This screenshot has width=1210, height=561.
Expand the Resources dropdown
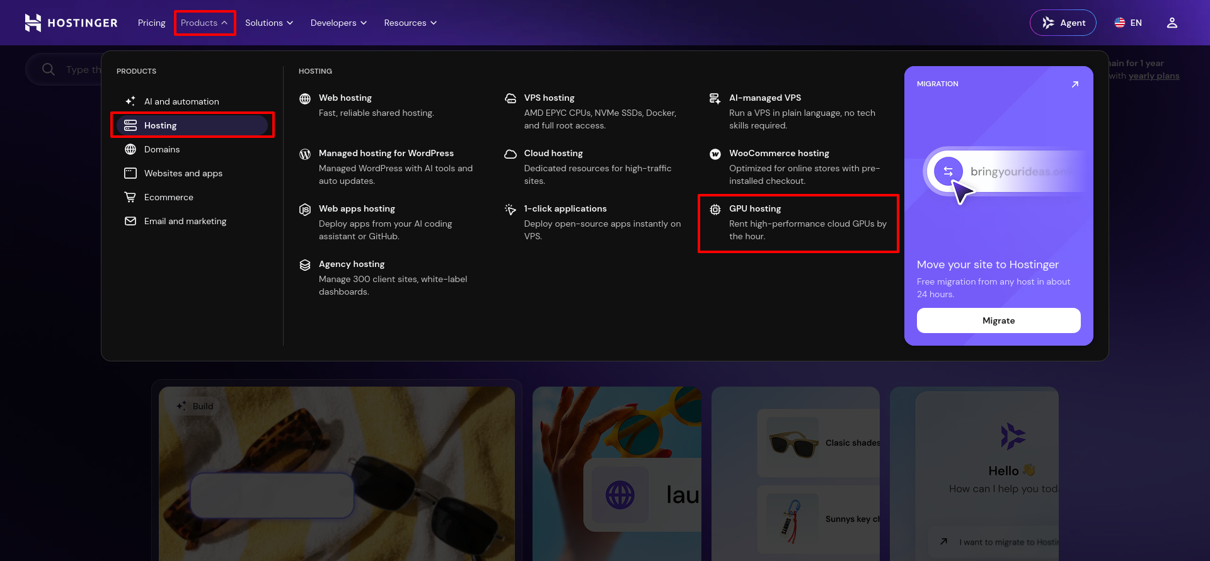(x=410, y=23)
